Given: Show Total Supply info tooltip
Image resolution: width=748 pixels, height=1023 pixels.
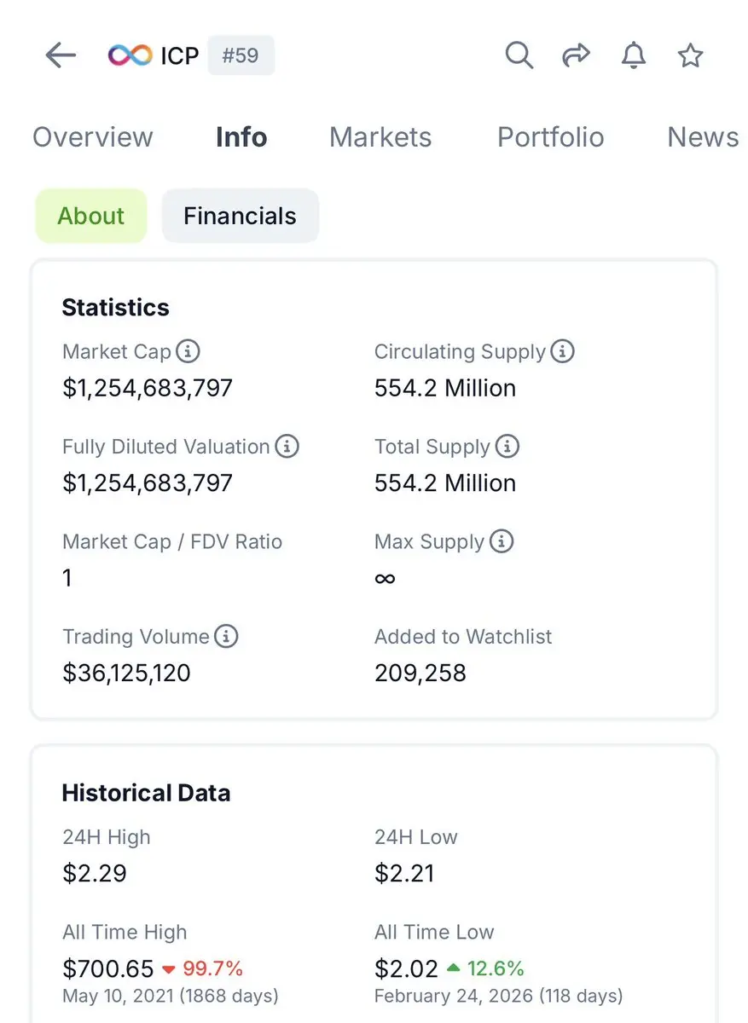Looking at the screenshot, I should [x=507, y=446].
